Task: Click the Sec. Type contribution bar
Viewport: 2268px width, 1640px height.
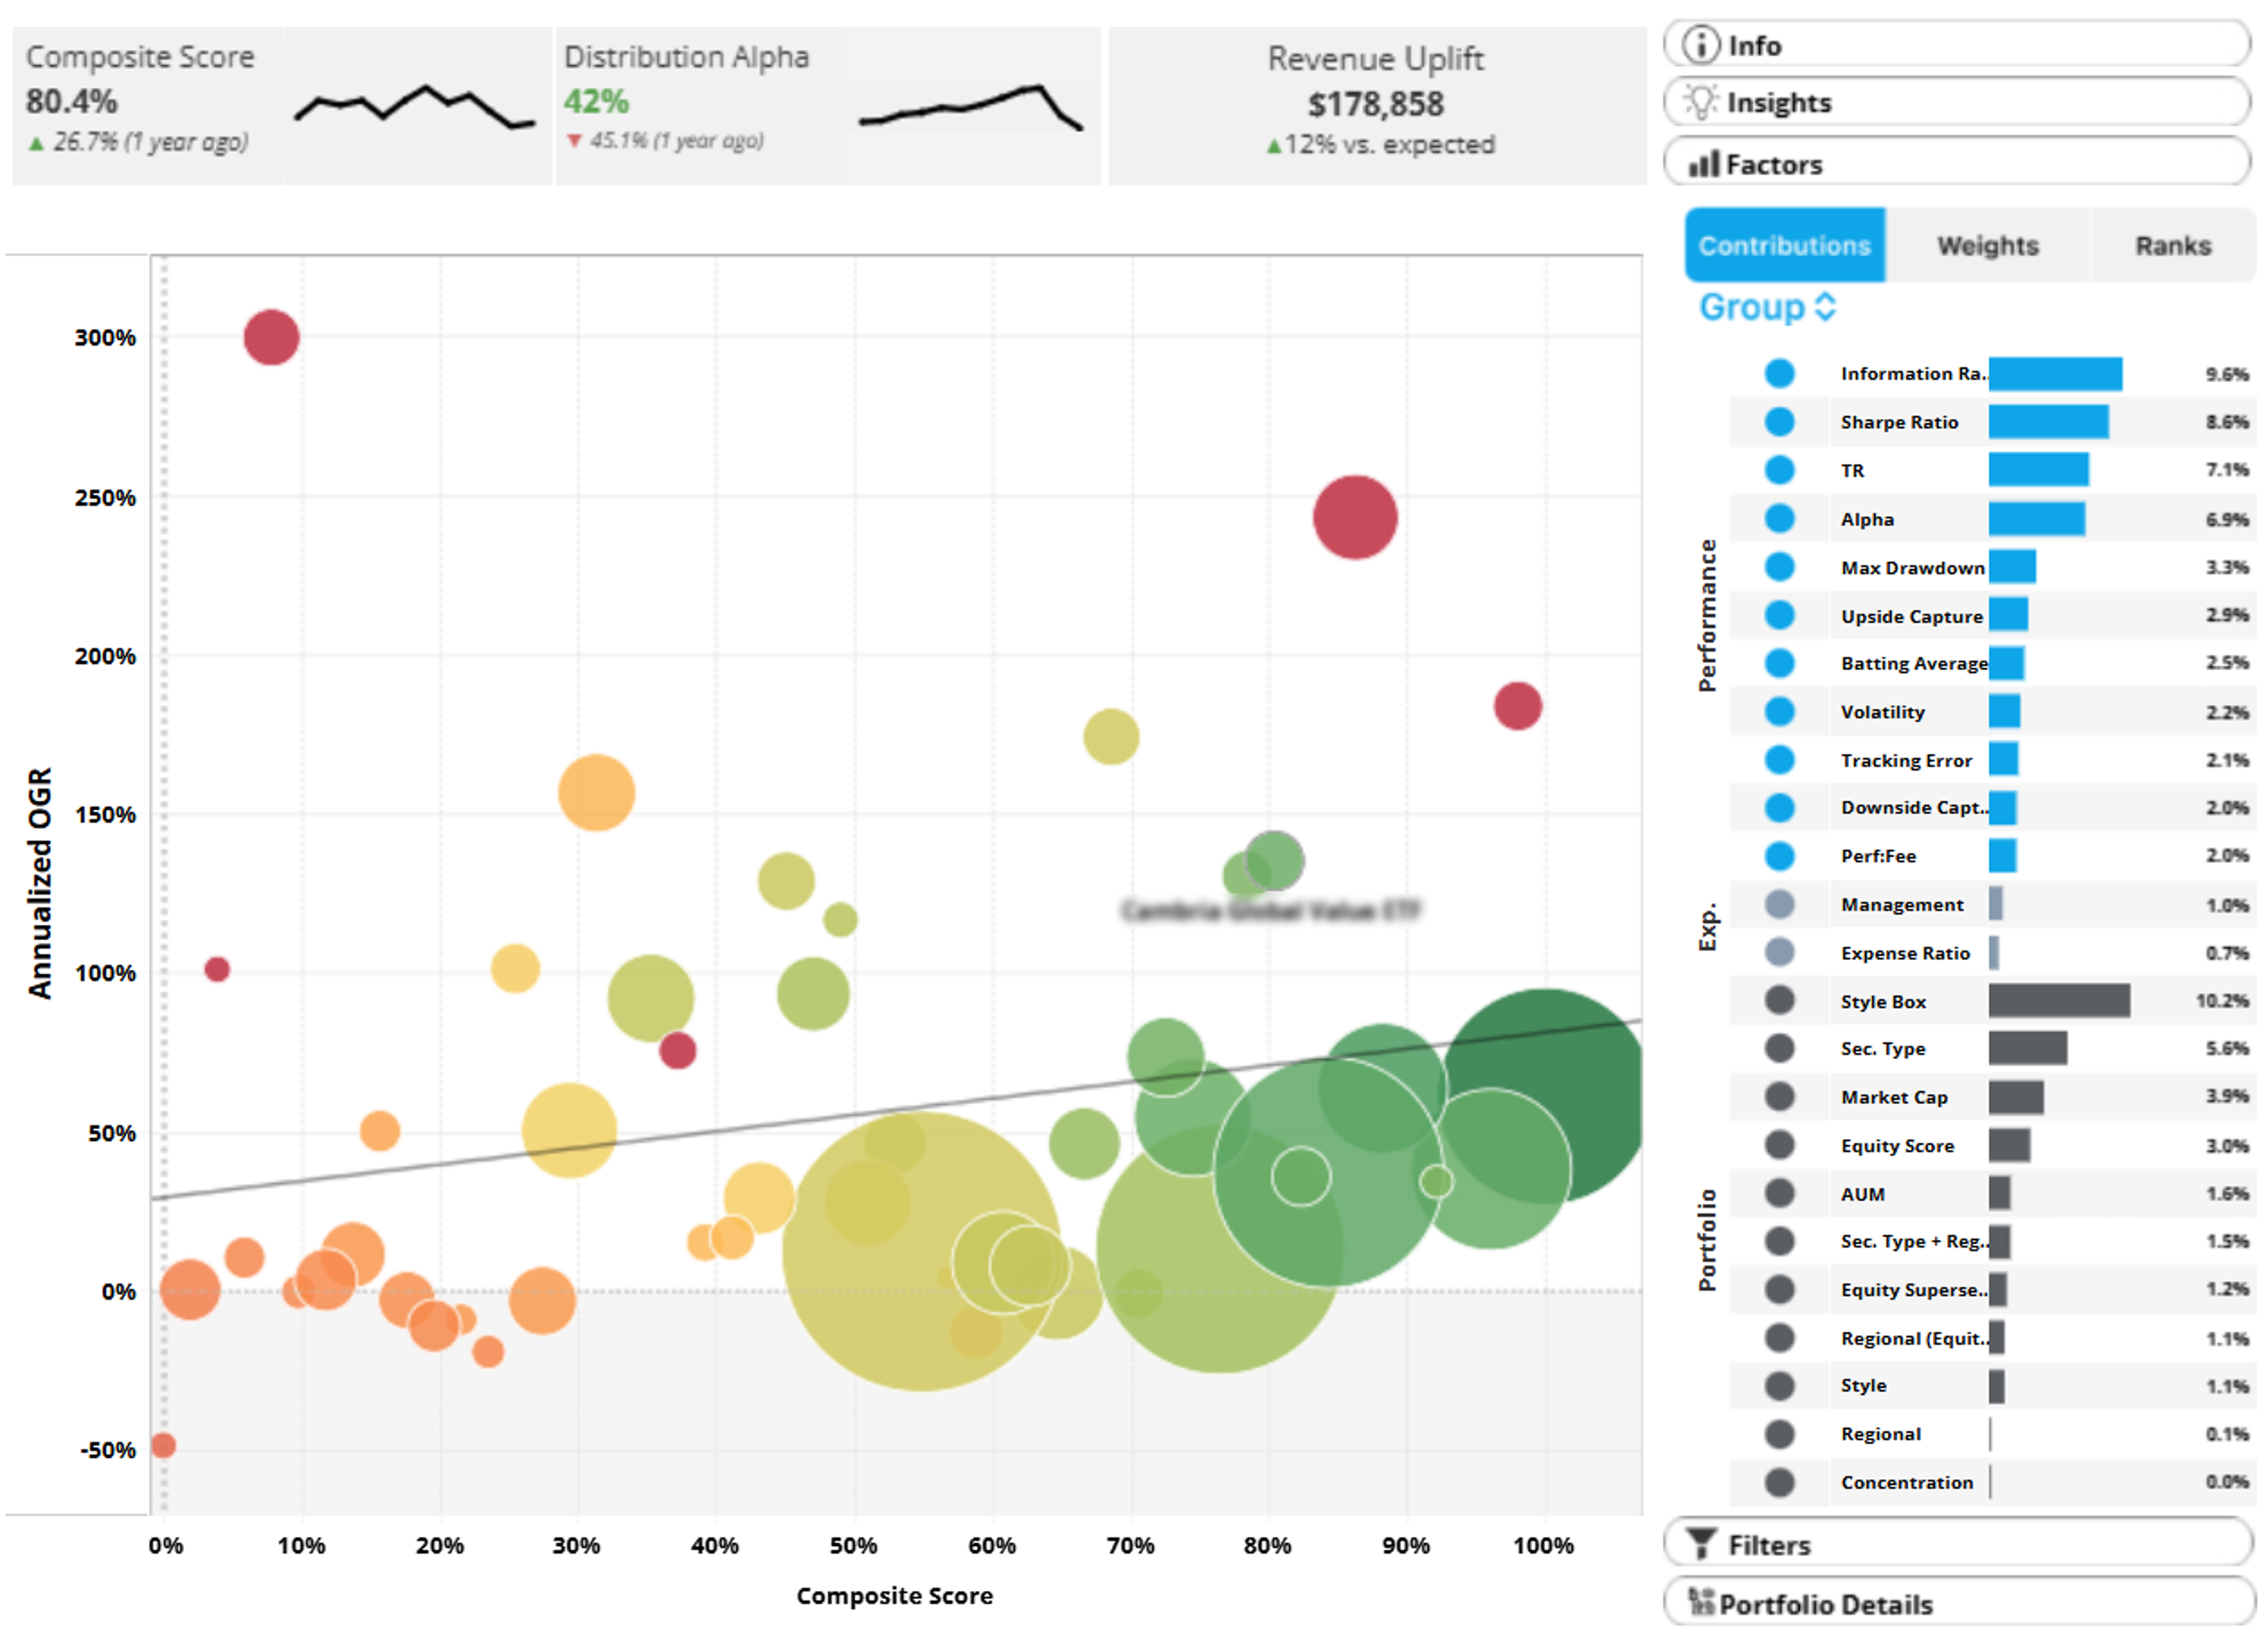Action: 2027,1048
